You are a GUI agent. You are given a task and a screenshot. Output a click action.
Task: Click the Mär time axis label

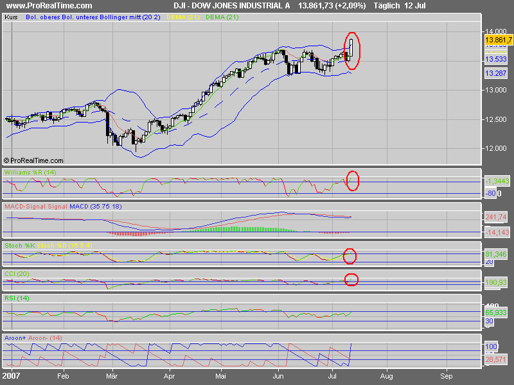click(112, 376)
